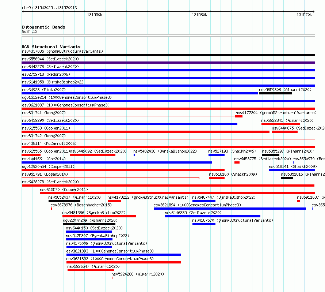Select nsv615563 (Cooper2011) label
The image size is (325, 292).
46,128
